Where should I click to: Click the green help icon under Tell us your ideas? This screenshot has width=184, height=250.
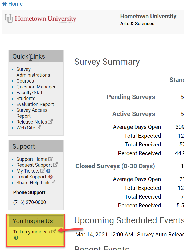pos(16,238)
